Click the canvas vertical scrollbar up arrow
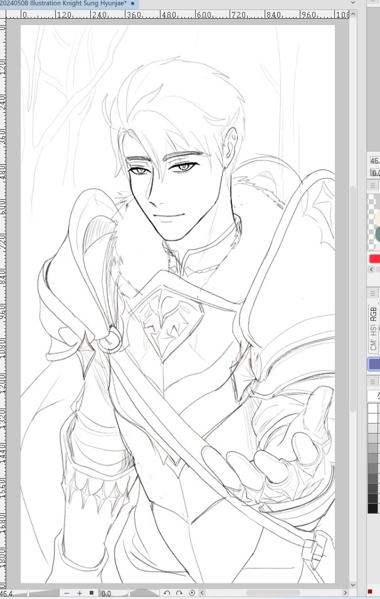Viewport: 380px width, 599px height. coord(353,14)
